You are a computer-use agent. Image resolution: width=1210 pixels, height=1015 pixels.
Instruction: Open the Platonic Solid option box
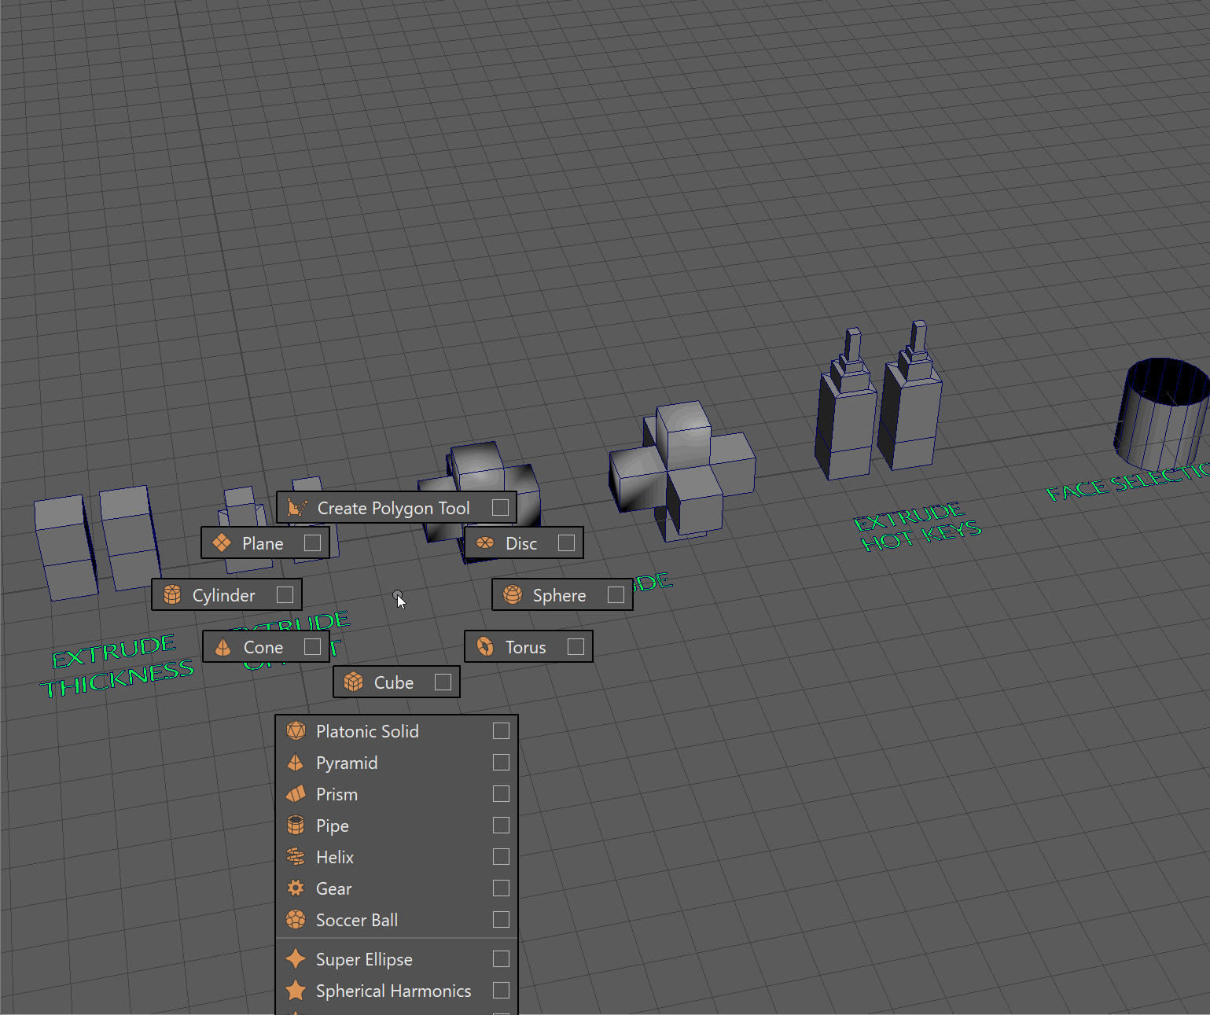[x=501, y=731]
